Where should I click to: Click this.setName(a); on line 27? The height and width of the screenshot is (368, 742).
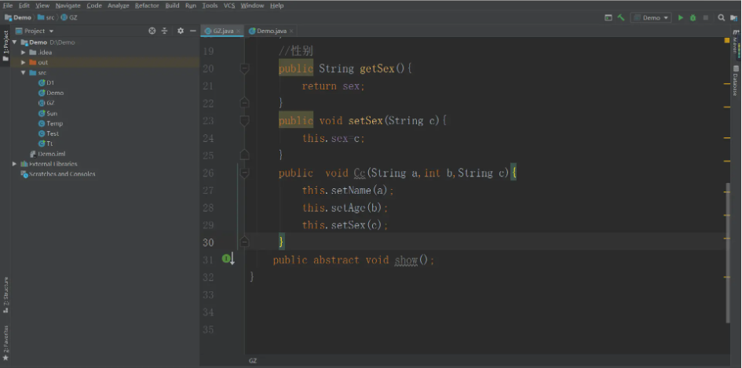click(349, 191)
